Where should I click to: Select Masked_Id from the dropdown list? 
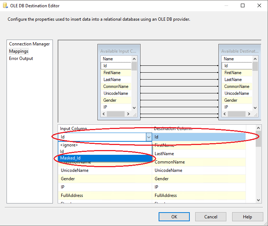(x=70, y=158)
